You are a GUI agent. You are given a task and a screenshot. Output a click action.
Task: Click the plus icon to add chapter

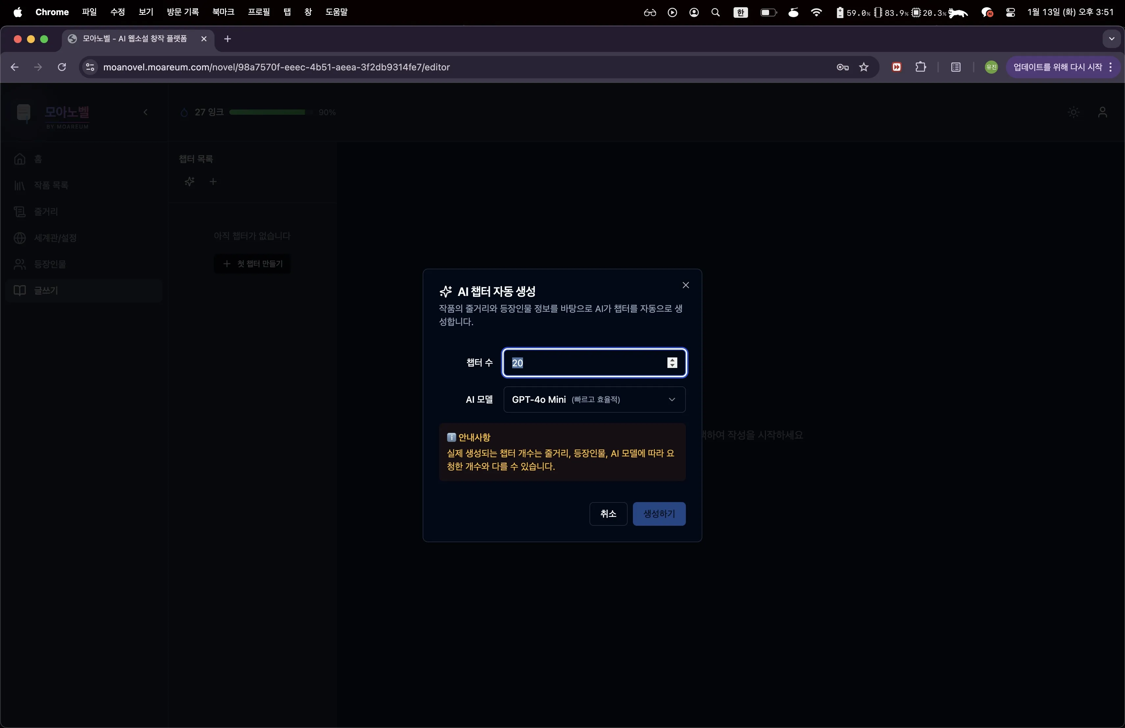[213, 182]
